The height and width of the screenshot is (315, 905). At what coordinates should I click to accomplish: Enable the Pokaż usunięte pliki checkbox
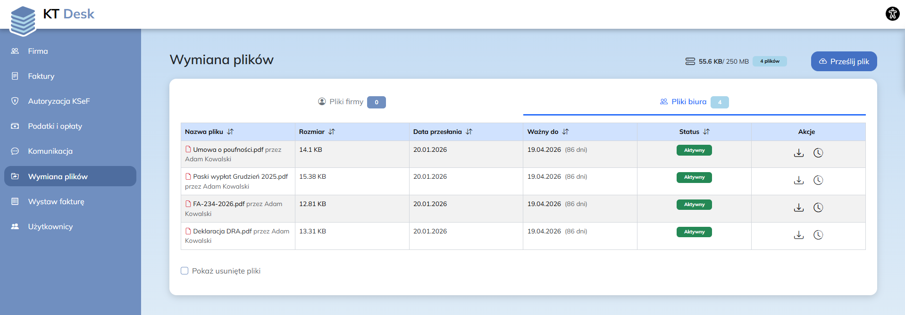point(184,271)
